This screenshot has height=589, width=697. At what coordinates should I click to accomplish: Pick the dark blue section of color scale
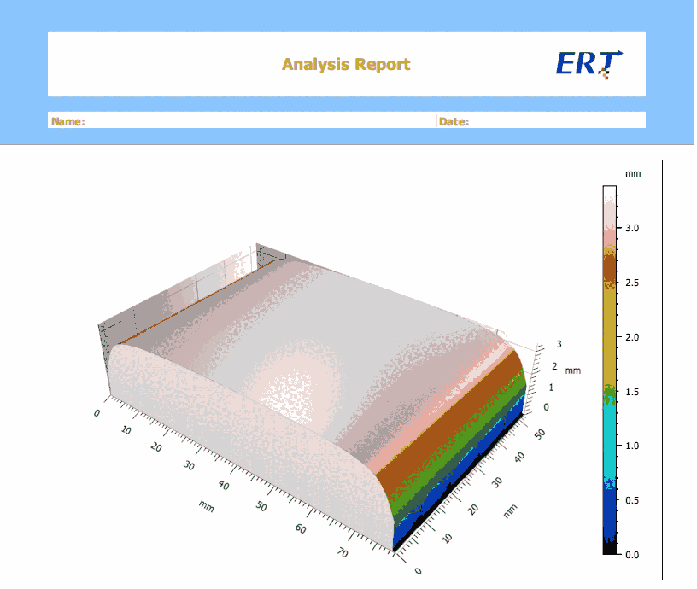pyautogui.click(x=609, y=512)
